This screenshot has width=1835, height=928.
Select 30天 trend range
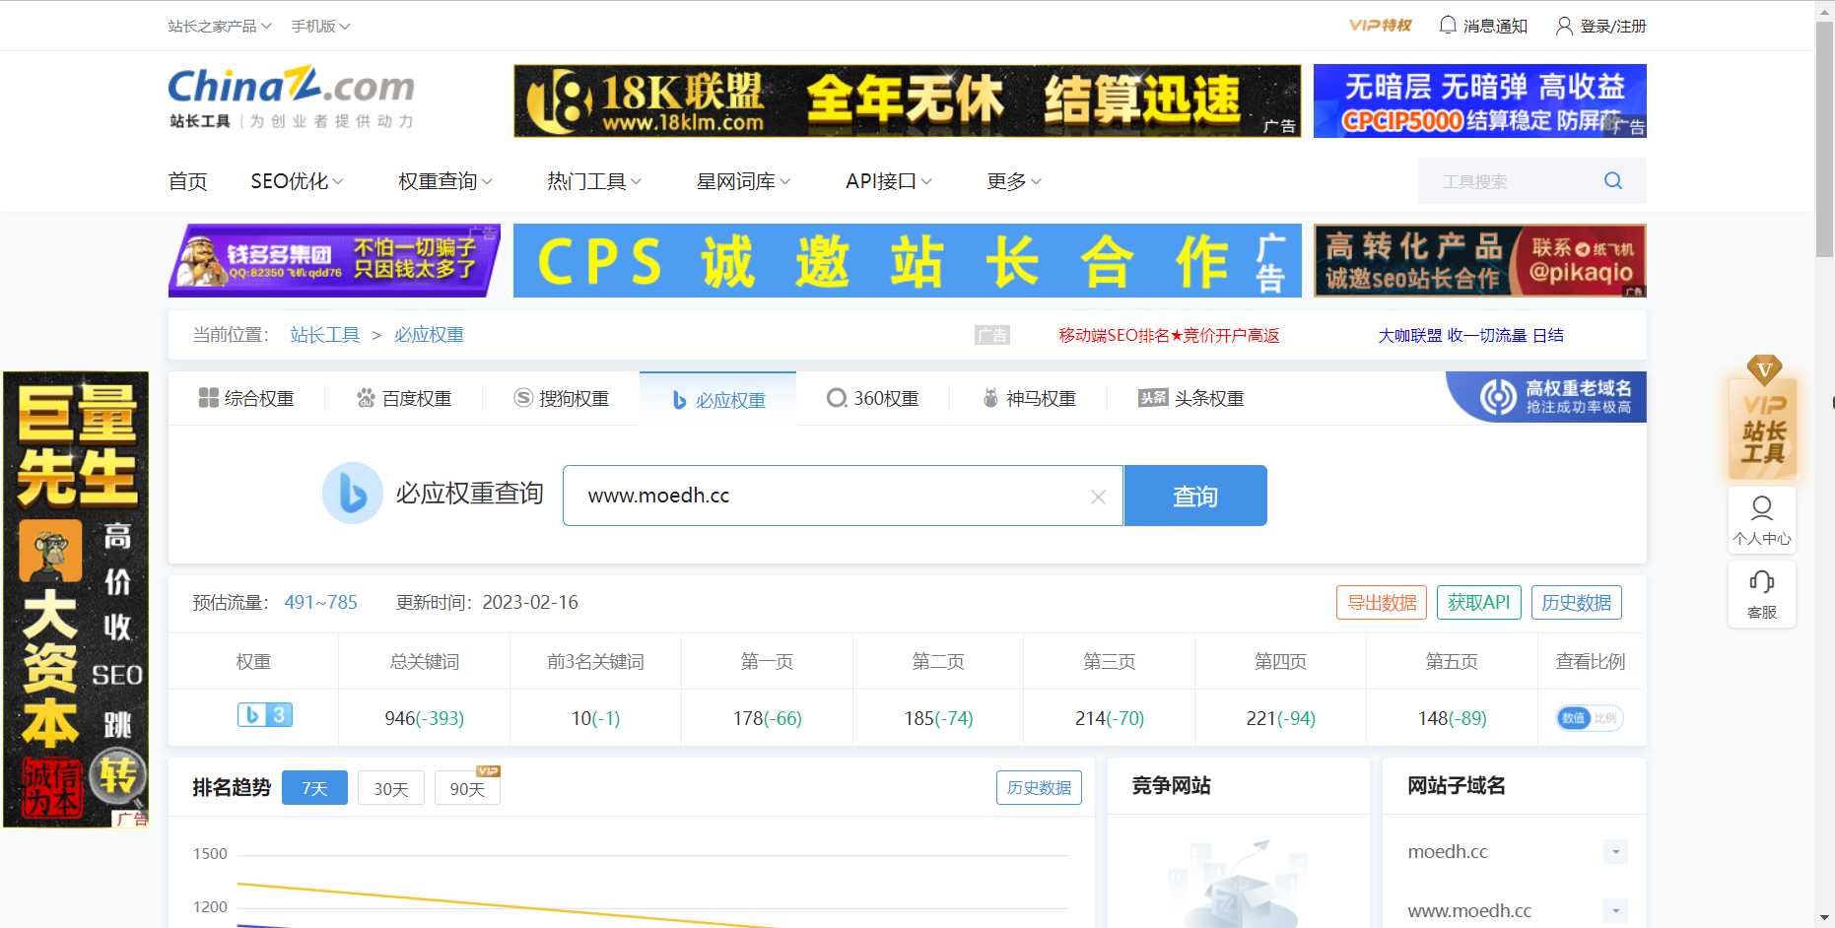pyautogui.click(x=391, y=788)
